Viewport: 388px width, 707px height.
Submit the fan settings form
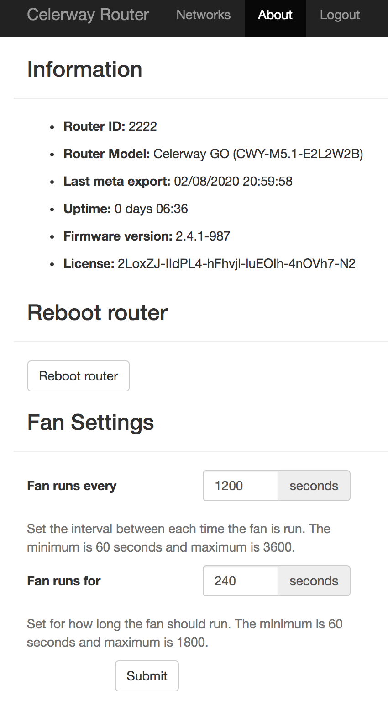click(x=147, y=676)
